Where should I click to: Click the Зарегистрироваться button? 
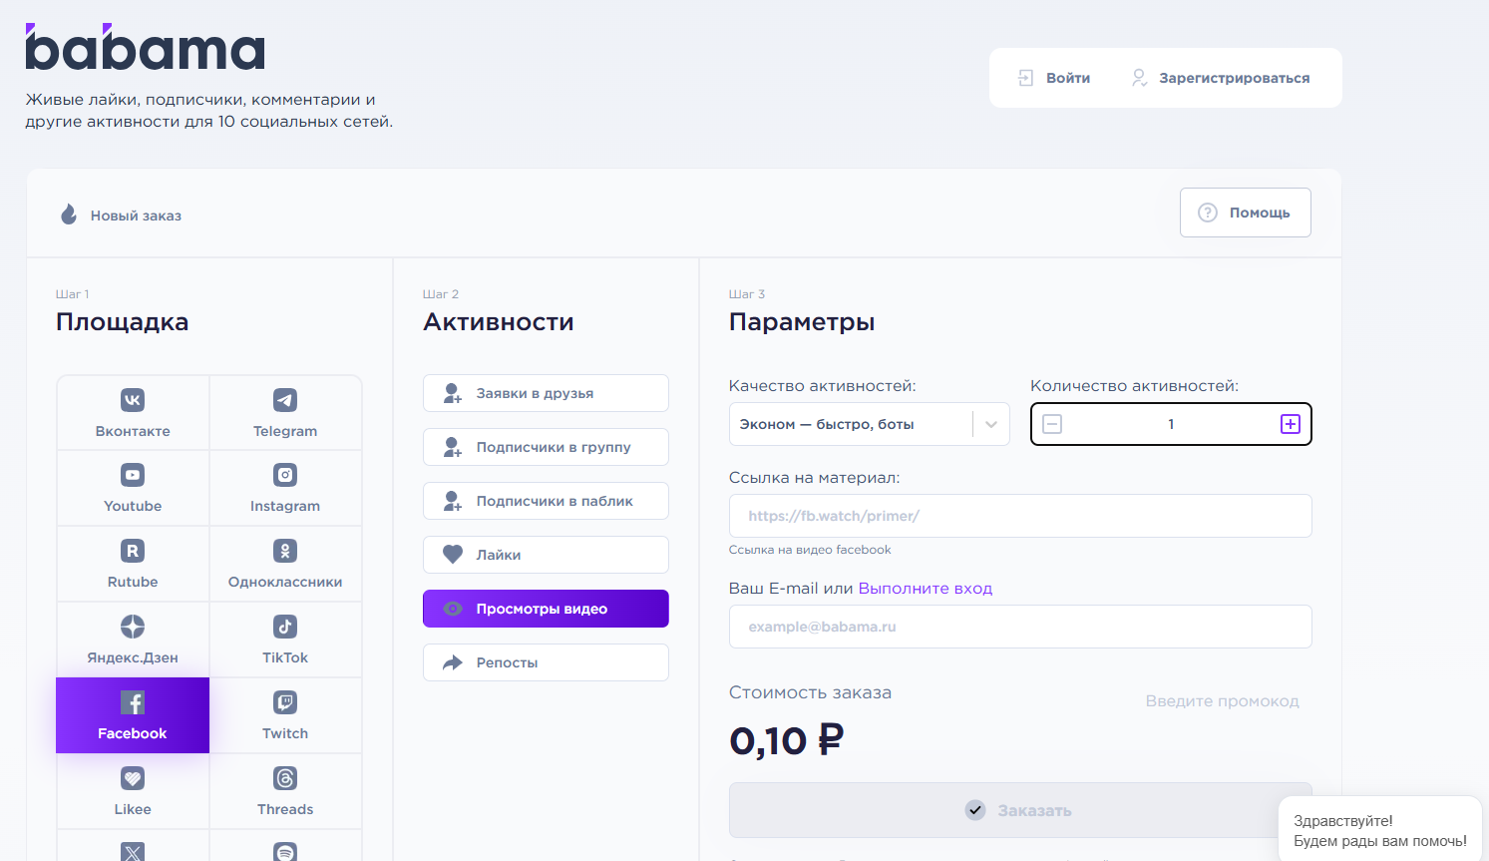tap(1221, 78)
